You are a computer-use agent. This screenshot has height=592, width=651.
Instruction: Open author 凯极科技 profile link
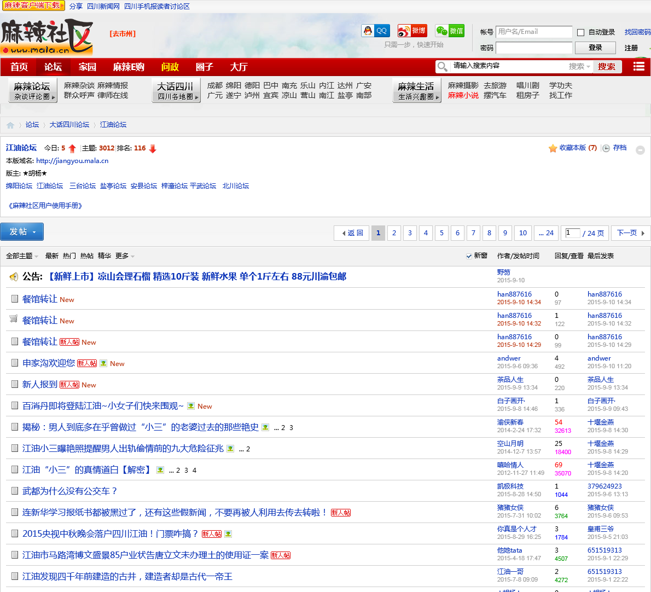510,486
